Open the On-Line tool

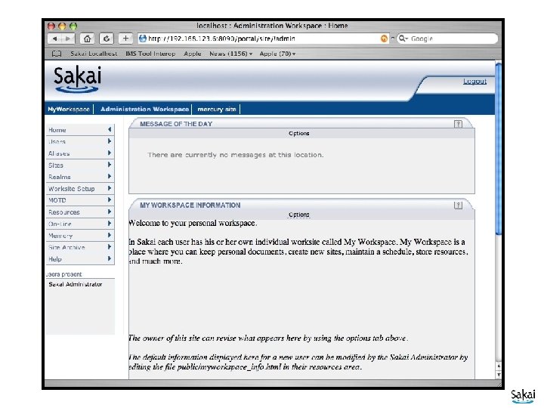80,224
